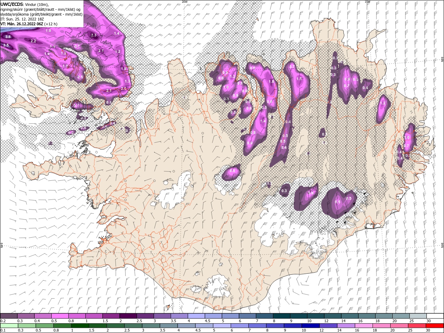Click the 12 label in the upper legend row
This screenshot has width=444, height=333.
[x=326, y=321]
